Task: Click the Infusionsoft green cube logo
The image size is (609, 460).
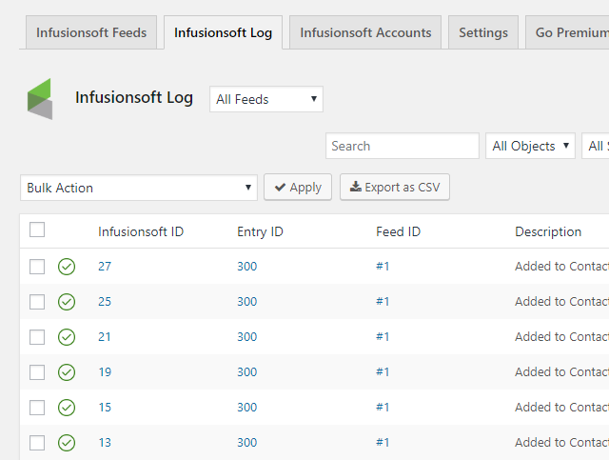Action: [40, 99]
